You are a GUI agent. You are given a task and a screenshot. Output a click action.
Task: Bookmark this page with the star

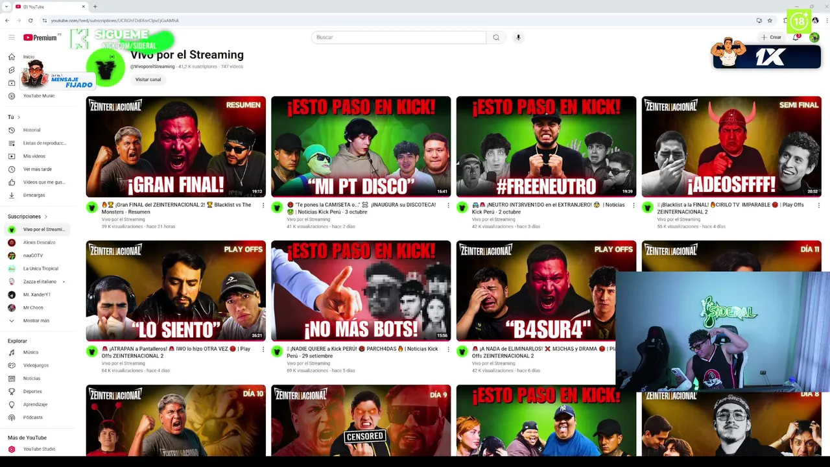click(x=770, y=20)
